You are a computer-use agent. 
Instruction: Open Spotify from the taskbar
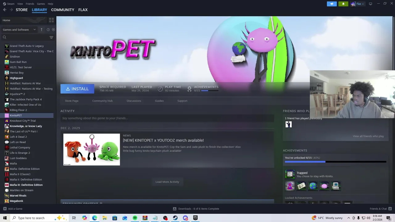click(135, 218)
